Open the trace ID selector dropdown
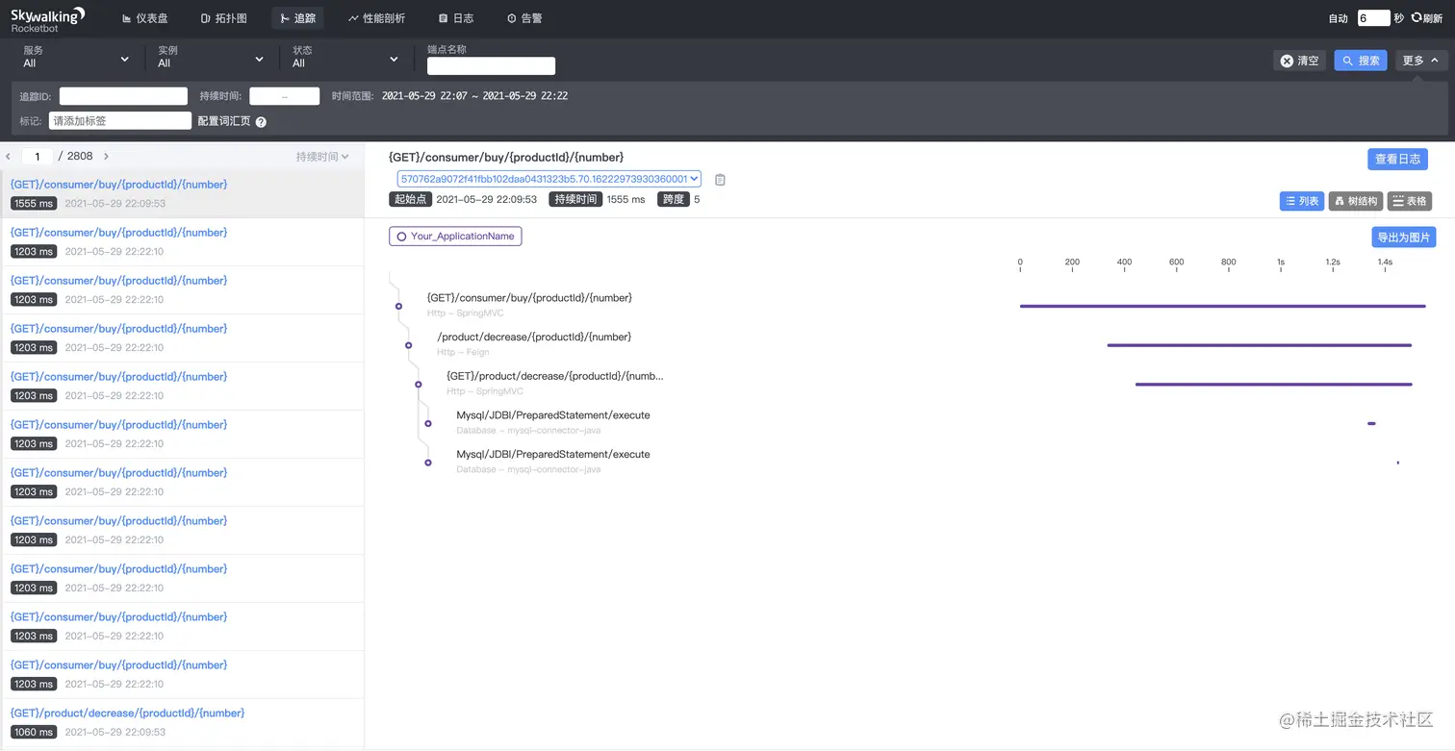Viewport: 1455px width, 751px height. point(549,179)
